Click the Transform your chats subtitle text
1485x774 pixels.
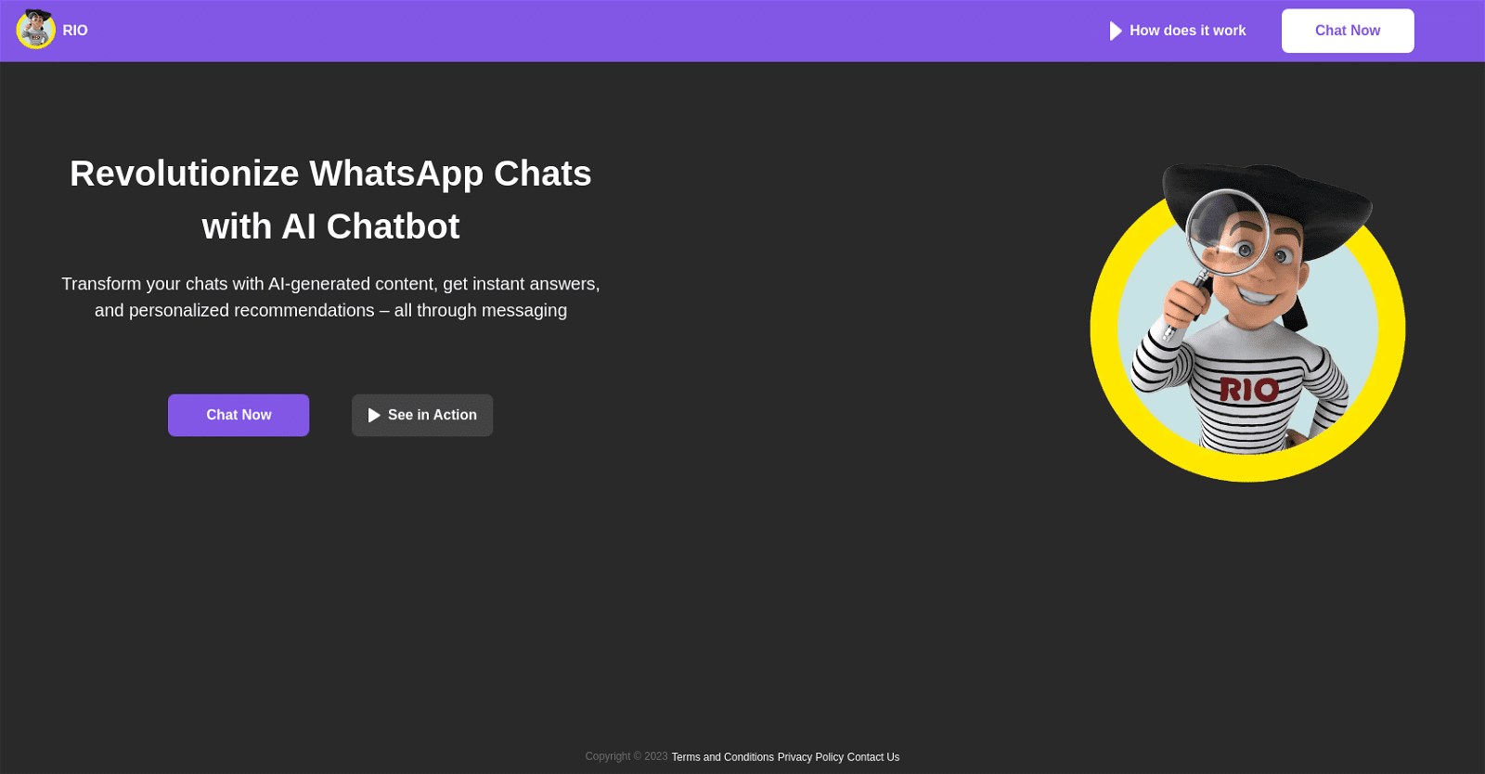click(330, 297)
